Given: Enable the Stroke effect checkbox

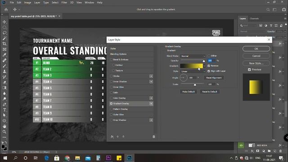Looking at the screenshot, I should pyautogui.click(x=111, y=76).
